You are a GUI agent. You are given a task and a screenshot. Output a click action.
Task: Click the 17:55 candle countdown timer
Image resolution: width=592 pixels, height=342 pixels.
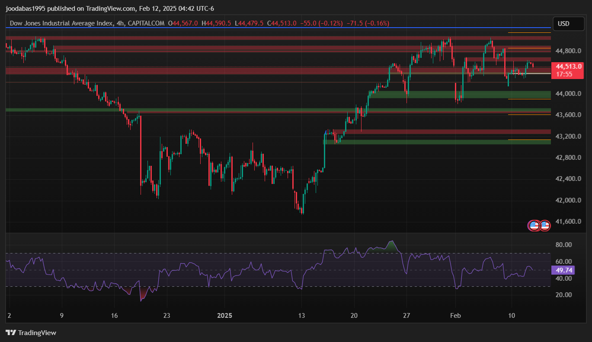[564, 74]
